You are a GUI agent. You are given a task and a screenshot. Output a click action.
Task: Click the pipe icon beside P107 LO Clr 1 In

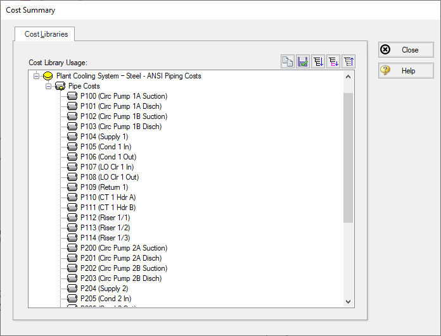[72, 167]
